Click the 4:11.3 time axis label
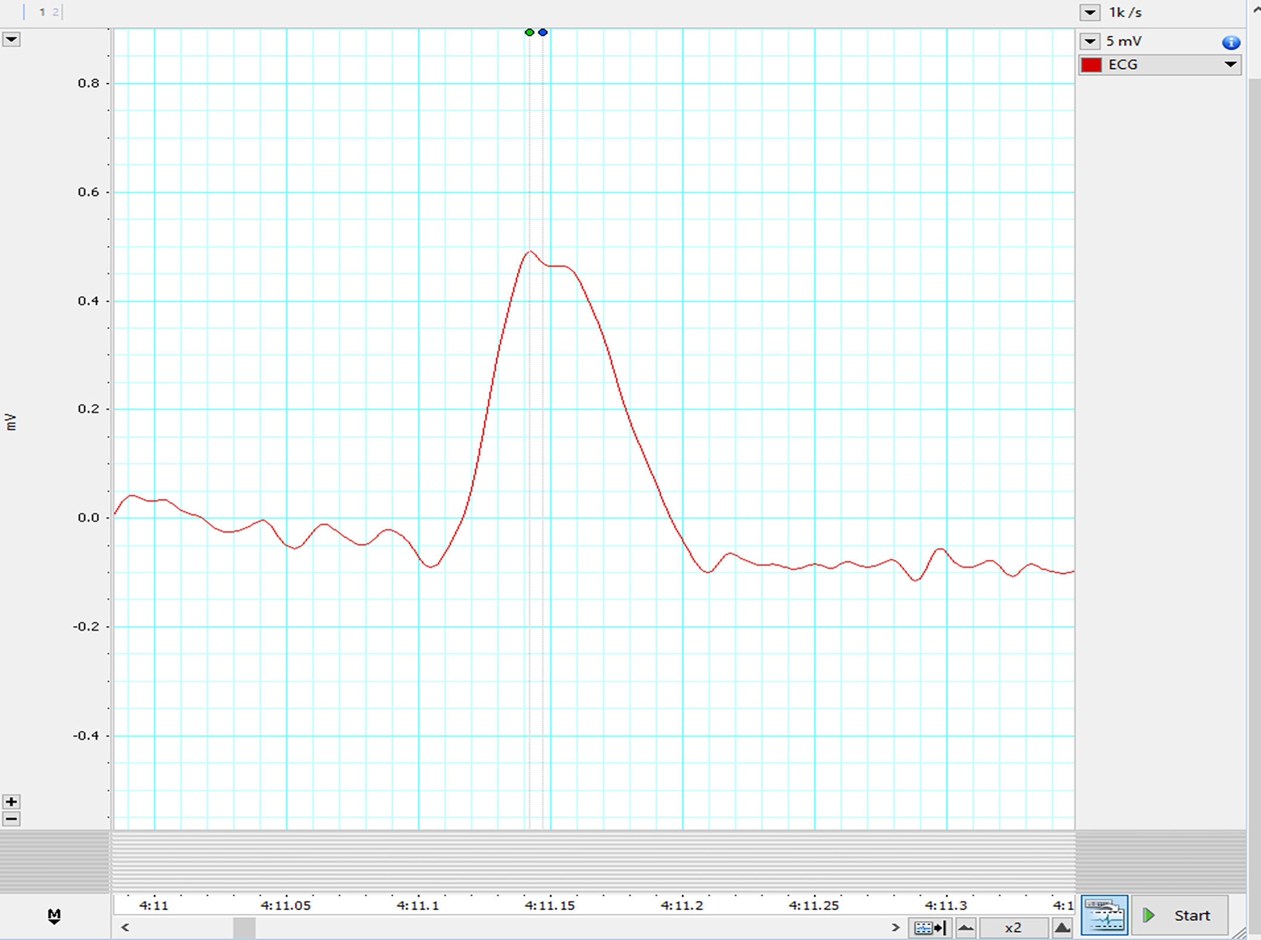The width and height of the screenshot is (1261, 940). (946, 906)
